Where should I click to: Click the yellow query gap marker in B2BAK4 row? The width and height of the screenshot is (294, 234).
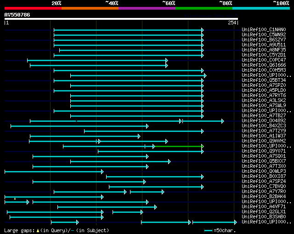click(x=15, y=198)
